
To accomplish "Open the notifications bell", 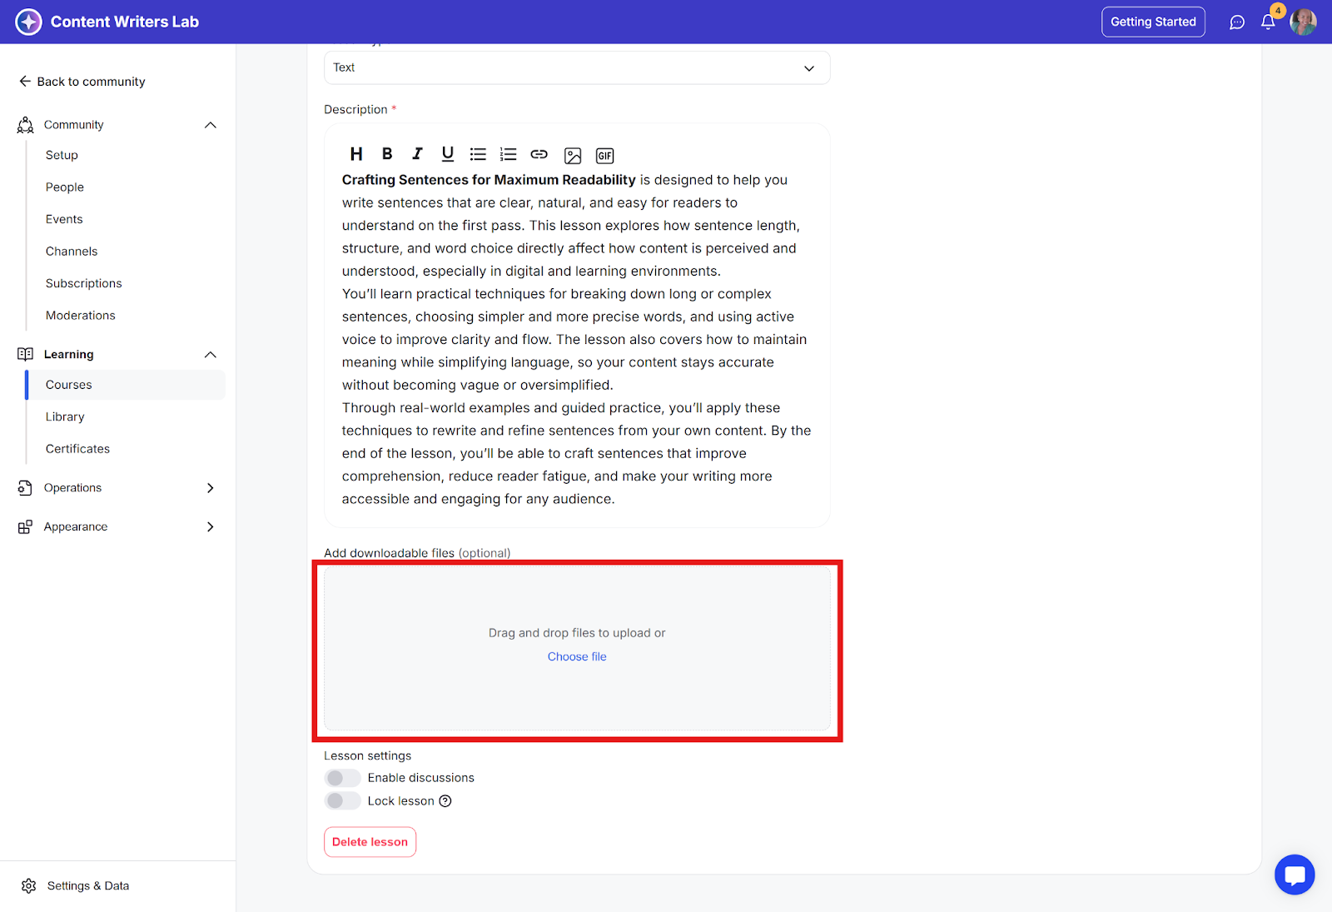I will pos(1268,22).
